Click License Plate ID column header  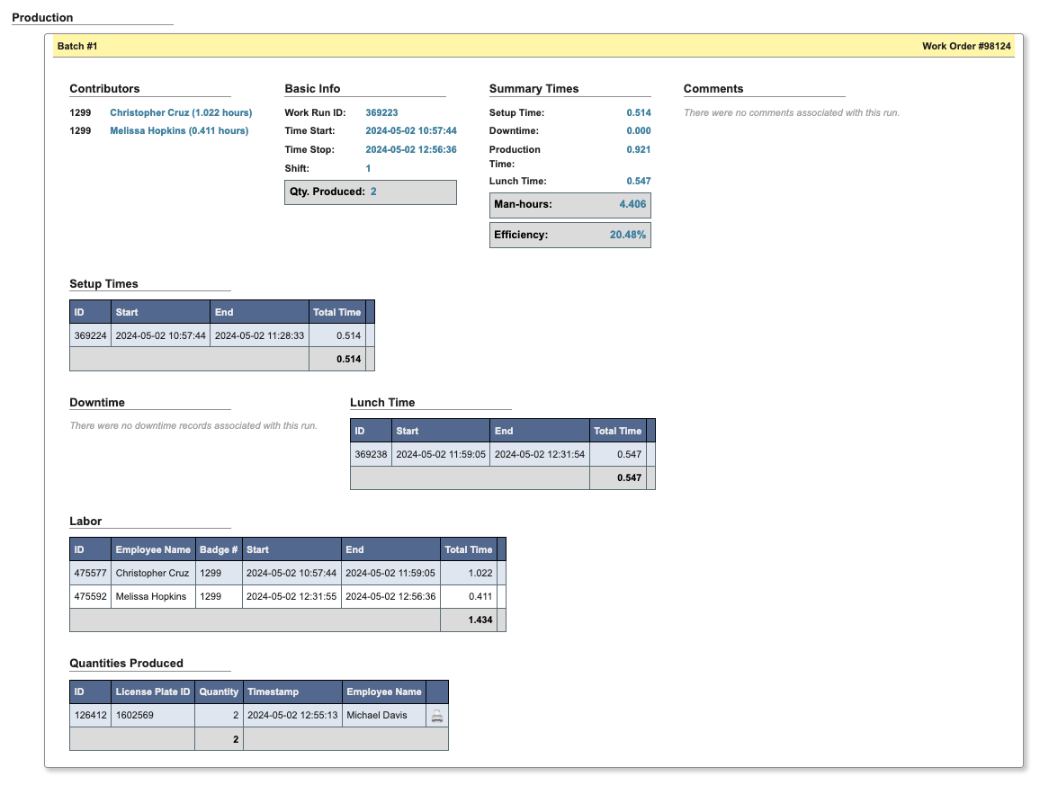point(153,691)
